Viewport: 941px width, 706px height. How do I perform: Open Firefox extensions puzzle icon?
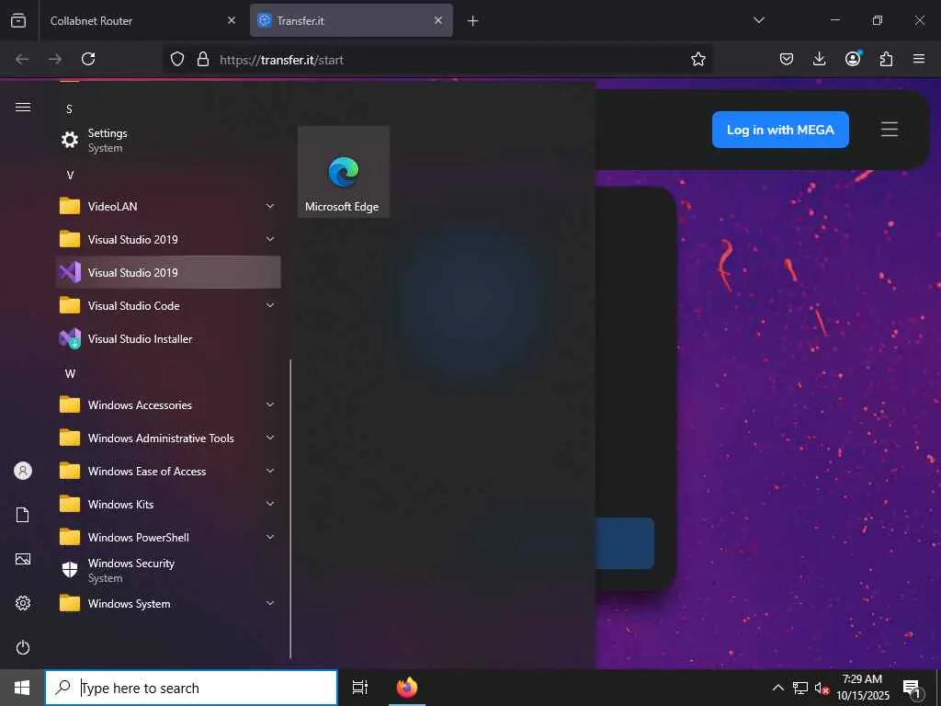[886, 59]
